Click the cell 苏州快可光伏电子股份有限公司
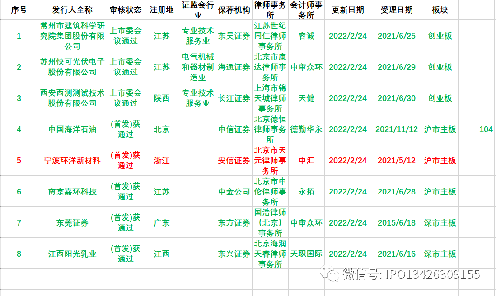Screen dimensions: 496x296 coord(72,67)
